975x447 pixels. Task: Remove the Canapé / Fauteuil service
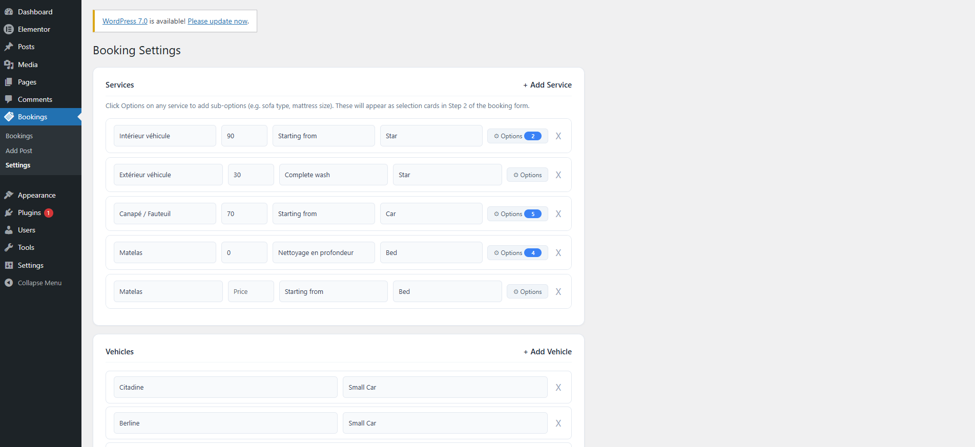[558, 214]
